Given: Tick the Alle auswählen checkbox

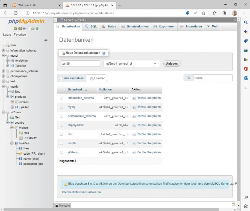Looking at the screenshot, I should 61,78.
